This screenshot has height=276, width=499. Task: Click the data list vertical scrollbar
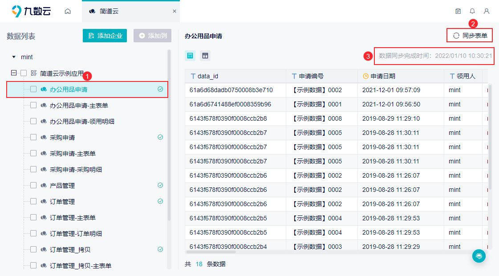pyautogui.click(x=169, y=135)
